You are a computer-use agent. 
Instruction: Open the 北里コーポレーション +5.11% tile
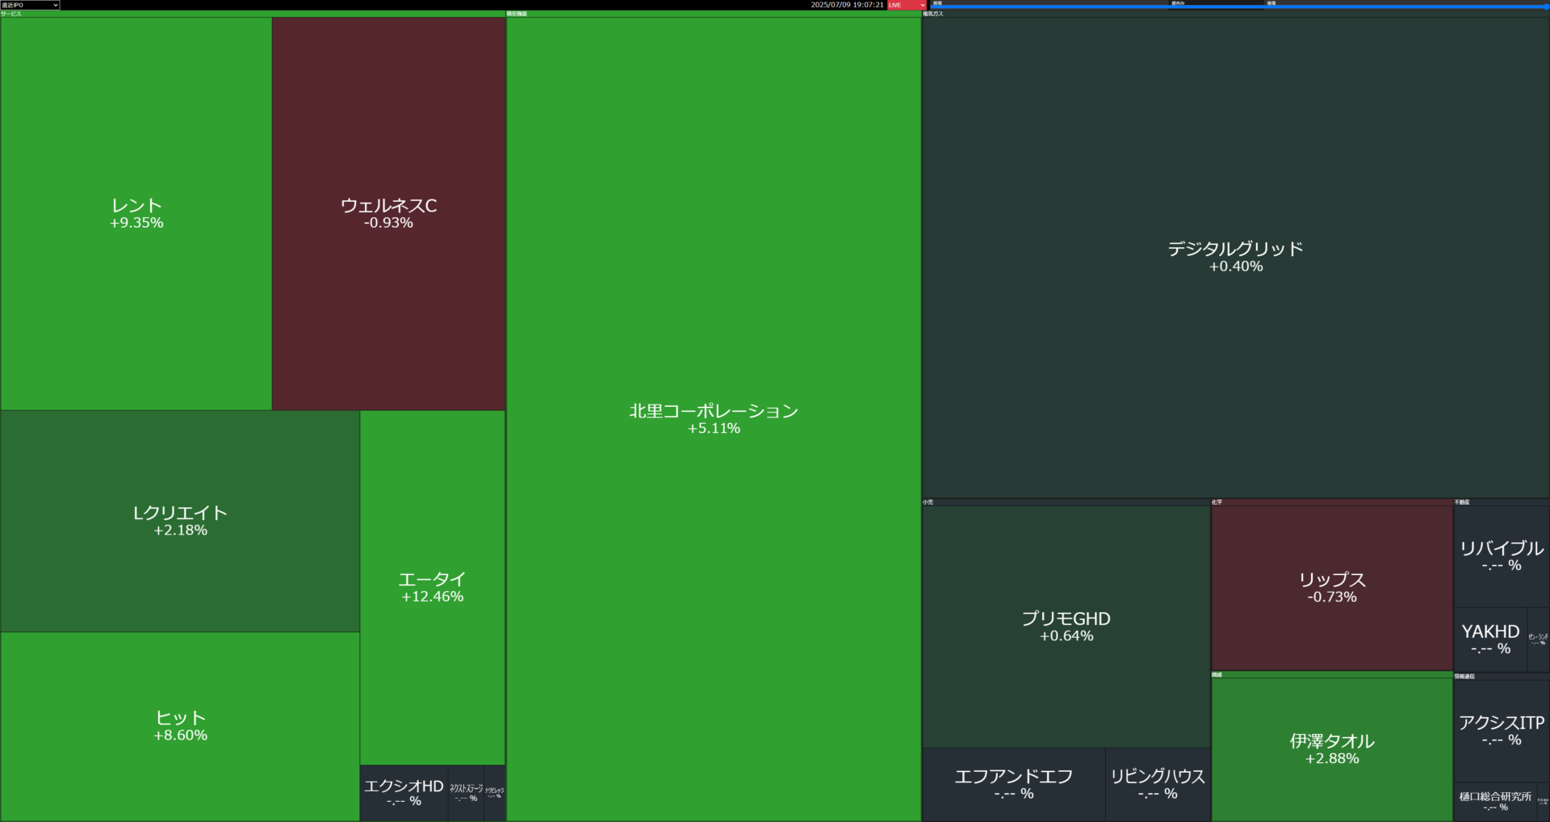pos(714,419)
